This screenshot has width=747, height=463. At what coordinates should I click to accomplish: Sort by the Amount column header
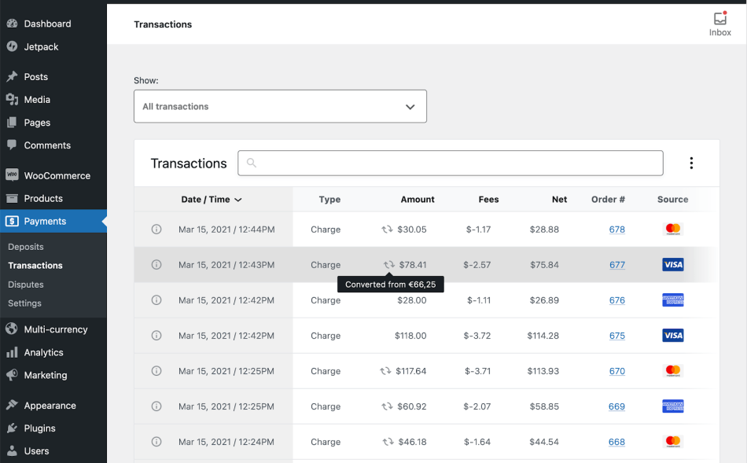coord(418,200)
